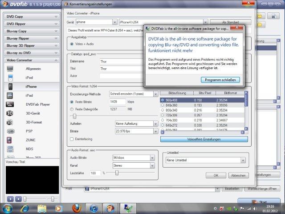Launch Firefox from the taskbar
Screen dimensions: 285x214
[76, 208]
